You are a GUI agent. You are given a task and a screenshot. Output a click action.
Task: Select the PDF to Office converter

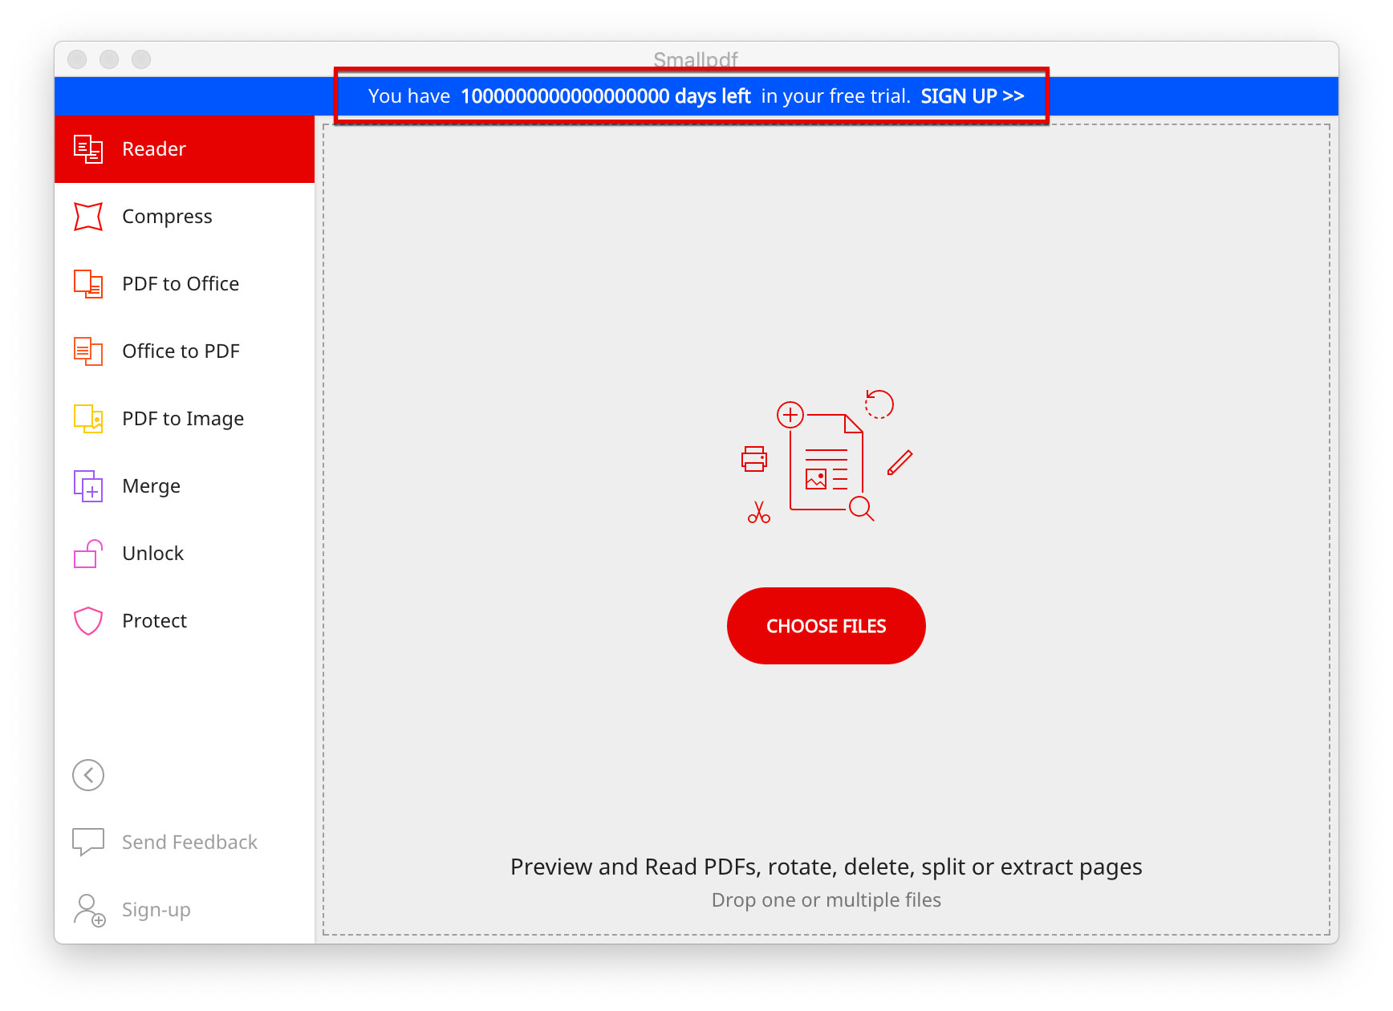(x=181, y=283)
